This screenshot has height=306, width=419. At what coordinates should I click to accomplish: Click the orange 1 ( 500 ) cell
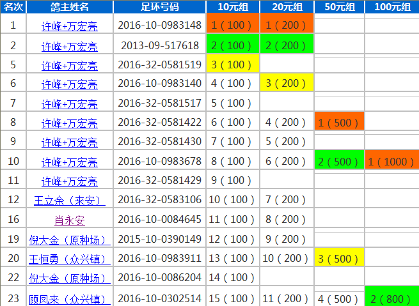(x=339, y=122)
